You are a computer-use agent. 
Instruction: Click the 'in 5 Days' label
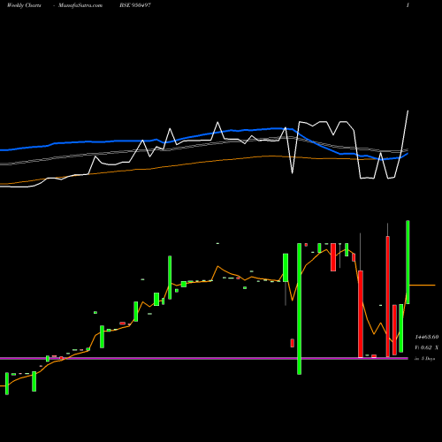pos(424,359)
